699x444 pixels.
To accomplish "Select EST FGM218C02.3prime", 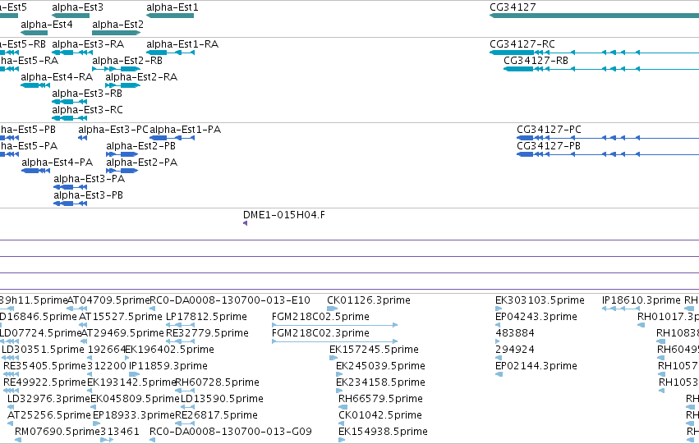I will tap(320, 333).
